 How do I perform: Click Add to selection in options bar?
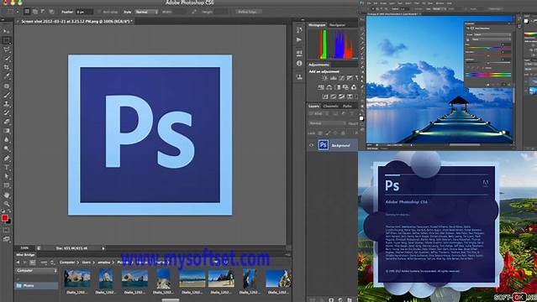(x=34, y=12)
